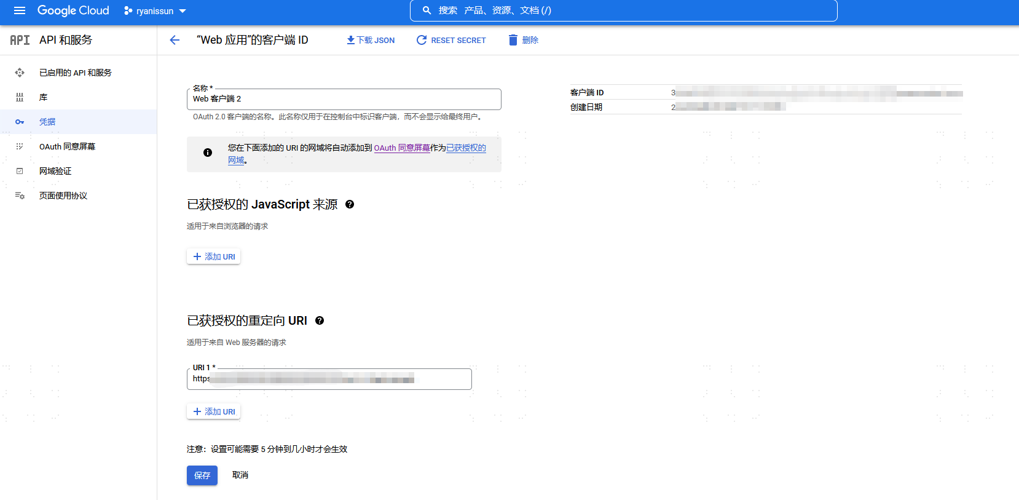
Task: Click the blue 保存 button
Action: coord(202,475)
